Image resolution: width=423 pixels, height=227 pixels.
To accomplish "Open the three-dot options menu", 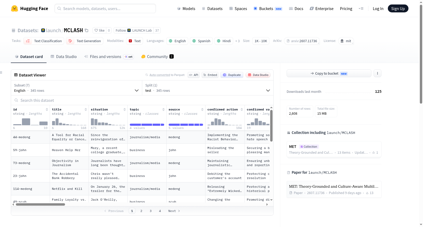I will tap(378, 73).
